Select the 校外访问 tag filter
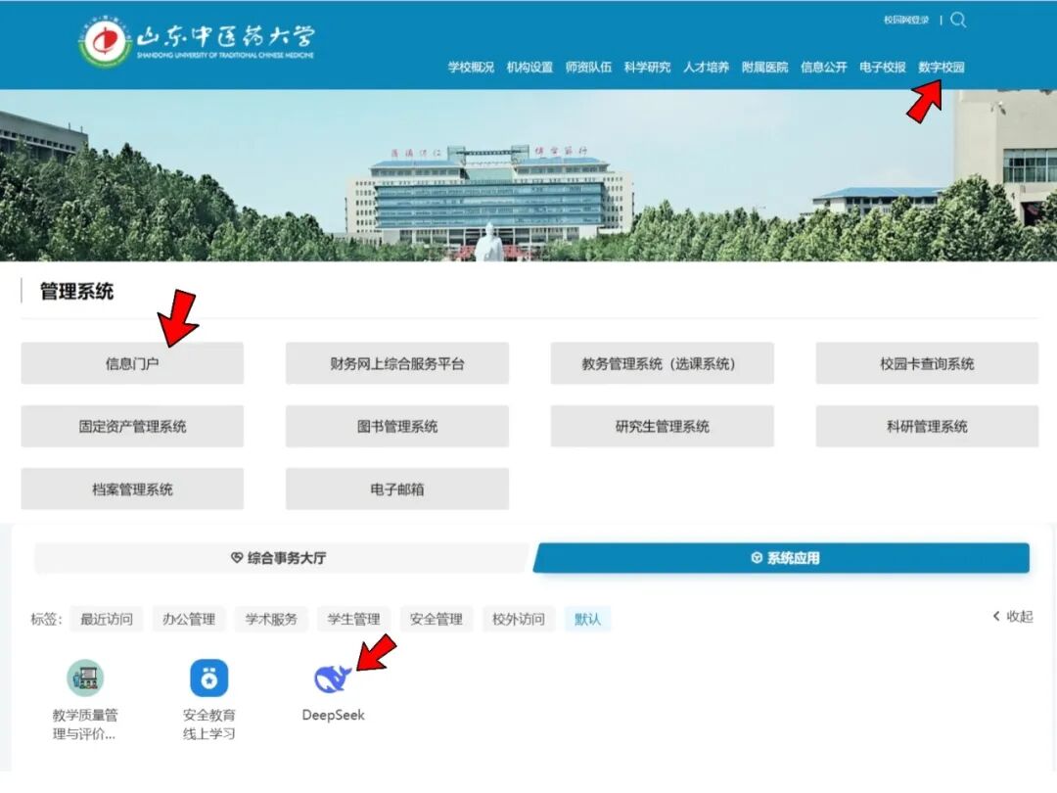Screen dimensions: 1057x793 tap(519, 619)
